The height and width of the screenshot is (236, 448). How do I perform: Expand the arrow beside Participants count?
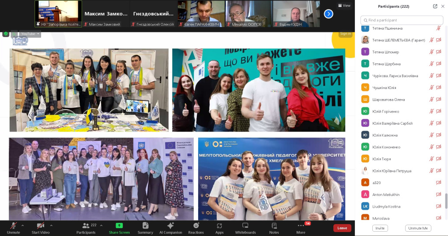(101, 226)
